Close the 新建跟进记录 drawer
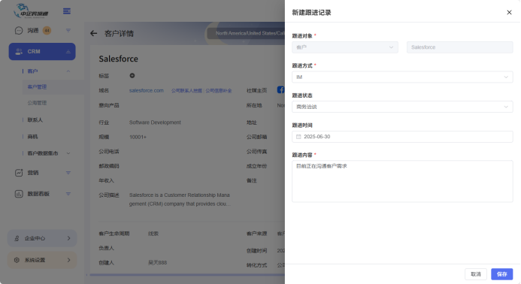521x284 pixels. [x=509, y=12]
